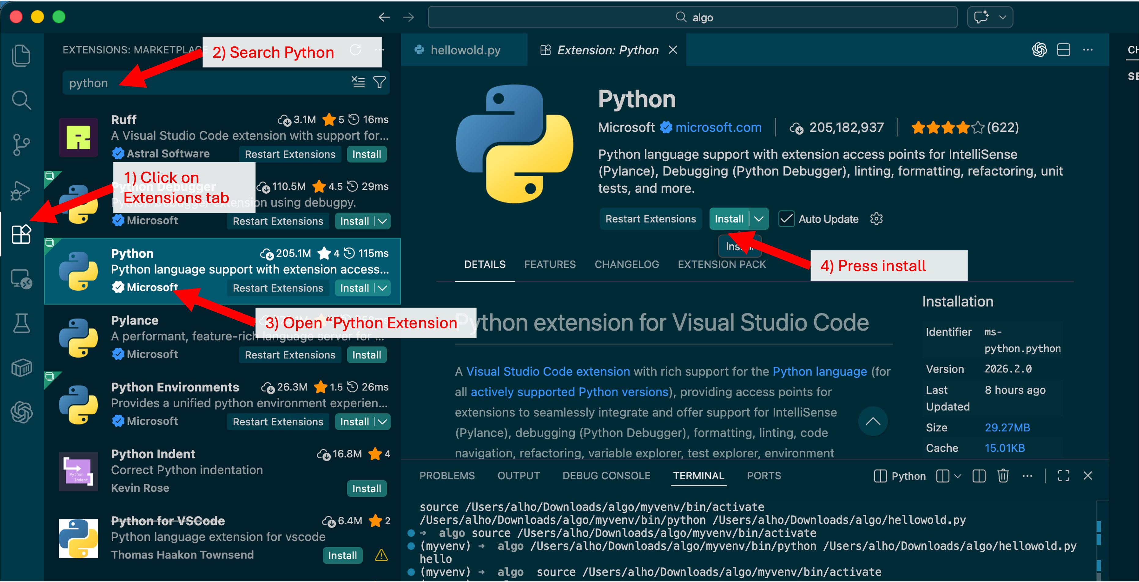Open the Search view icon
Viewport: 1139px width, 582px height.
click(21, 100)
